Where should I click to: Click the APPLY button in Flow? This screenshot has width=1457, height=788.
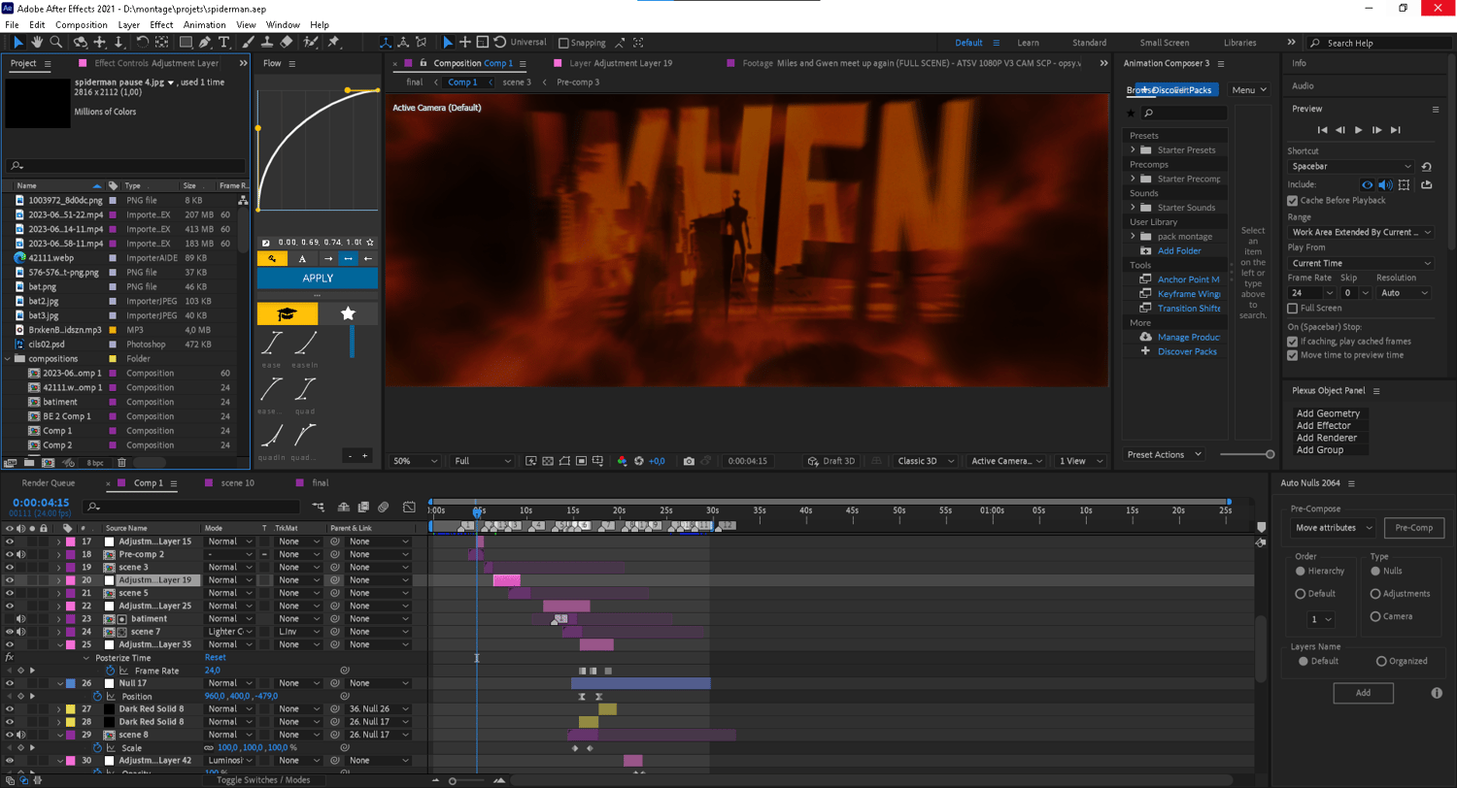click(x=318, y=279)
